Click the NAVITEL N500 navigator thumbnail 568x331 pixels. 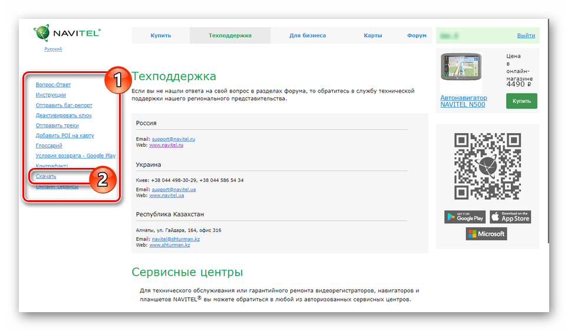tap(461, 67)
